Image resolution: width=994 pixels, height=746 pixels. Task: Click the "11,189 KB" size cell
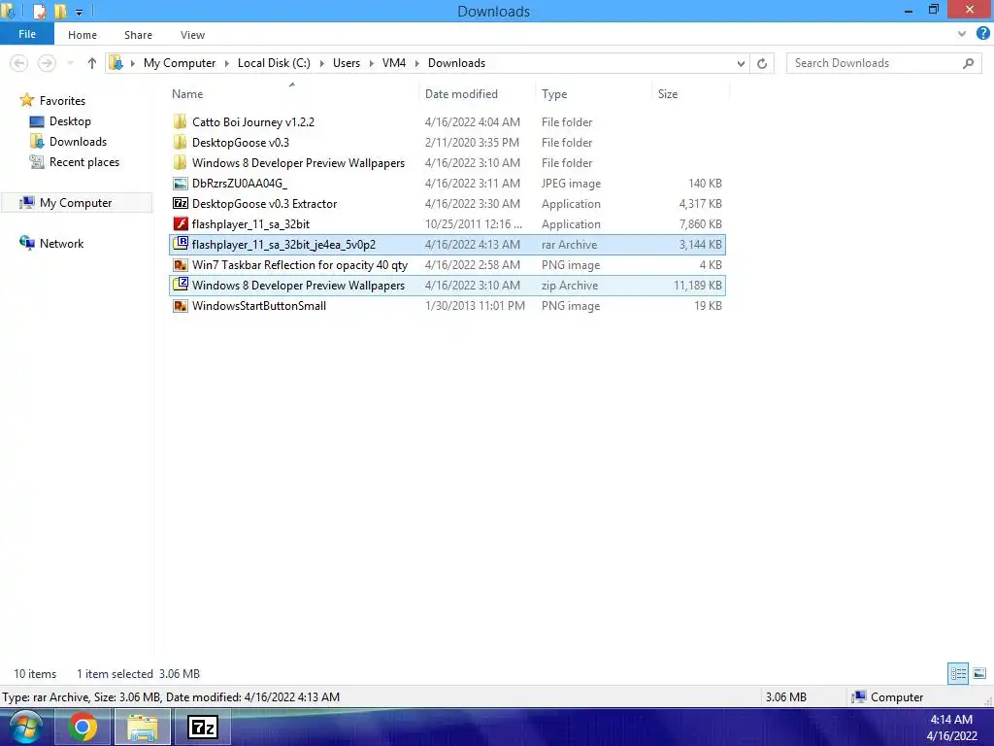coord(697,286)
